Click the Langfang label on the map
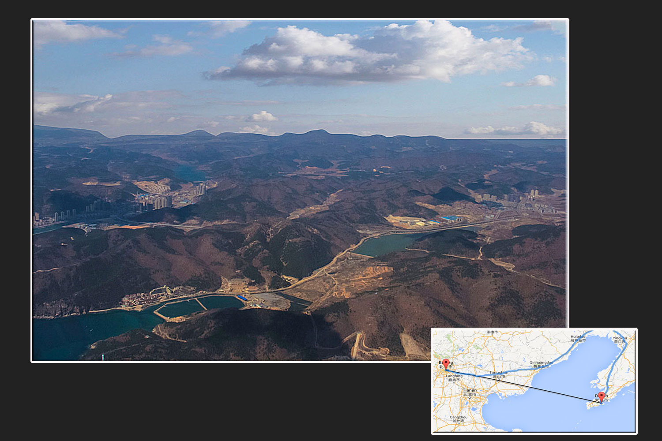 tap(454, 377)
